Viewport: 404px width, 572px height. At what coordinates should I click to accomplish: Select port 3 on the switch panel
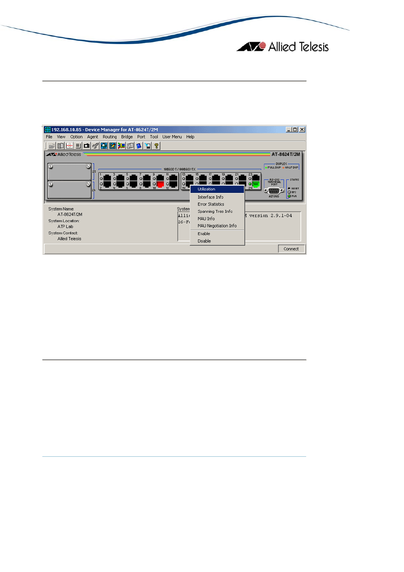(120, 178)
